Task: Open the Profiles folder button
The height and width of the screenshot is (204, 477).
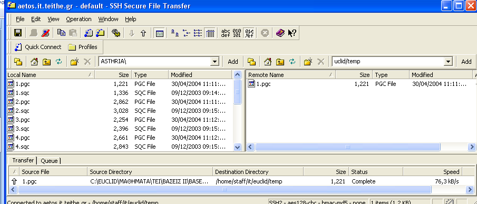Action: [82, 47]
